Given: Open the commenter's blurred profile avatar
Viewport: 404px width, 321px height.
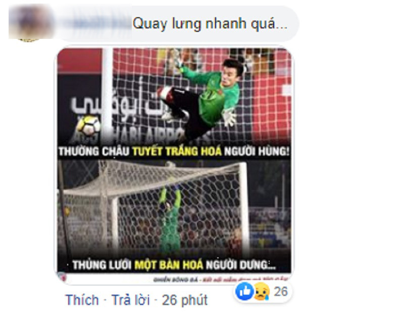Looking at the screenshot, I should pyautogui.click(x=29, y=23).
